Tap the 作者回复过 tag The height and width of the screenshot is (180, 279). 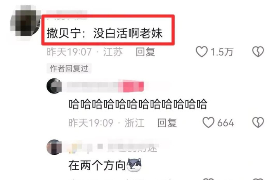click(x=69, y=68)
